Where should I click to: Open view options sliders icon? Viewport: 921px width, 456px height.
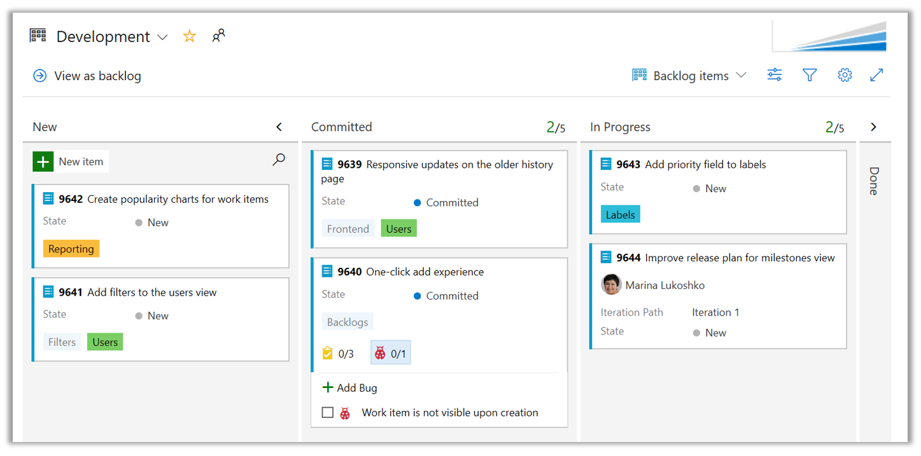click(x=774, y=75)
